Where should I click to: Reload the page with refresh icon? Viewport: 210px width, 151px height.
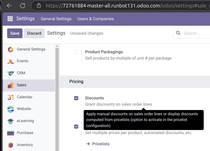tap(23, 5)
